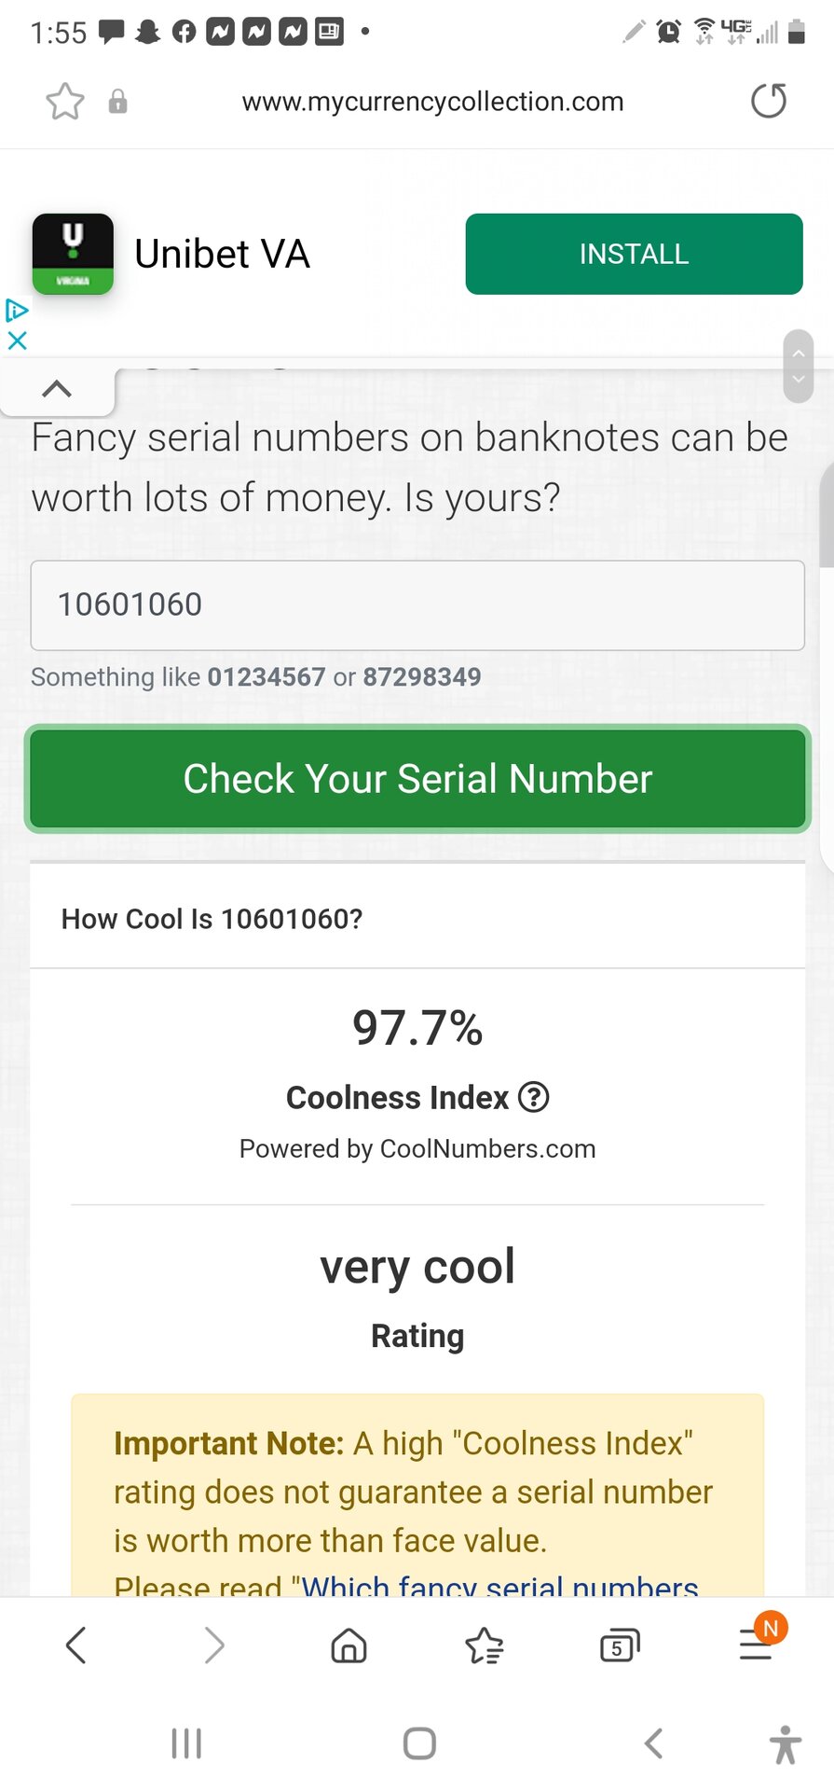Tap the page scroll up/down handle
Viewport: 834px width, 1791px height.
coord(799,367)
